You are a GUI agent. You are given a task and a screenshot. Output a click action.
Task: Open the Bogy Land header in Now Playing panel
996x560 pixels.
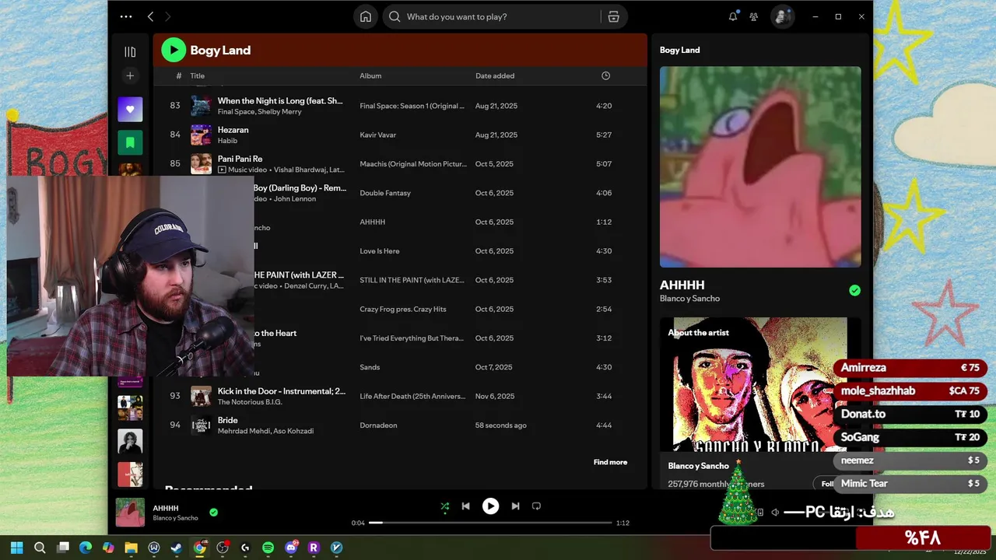pos(679,50)
